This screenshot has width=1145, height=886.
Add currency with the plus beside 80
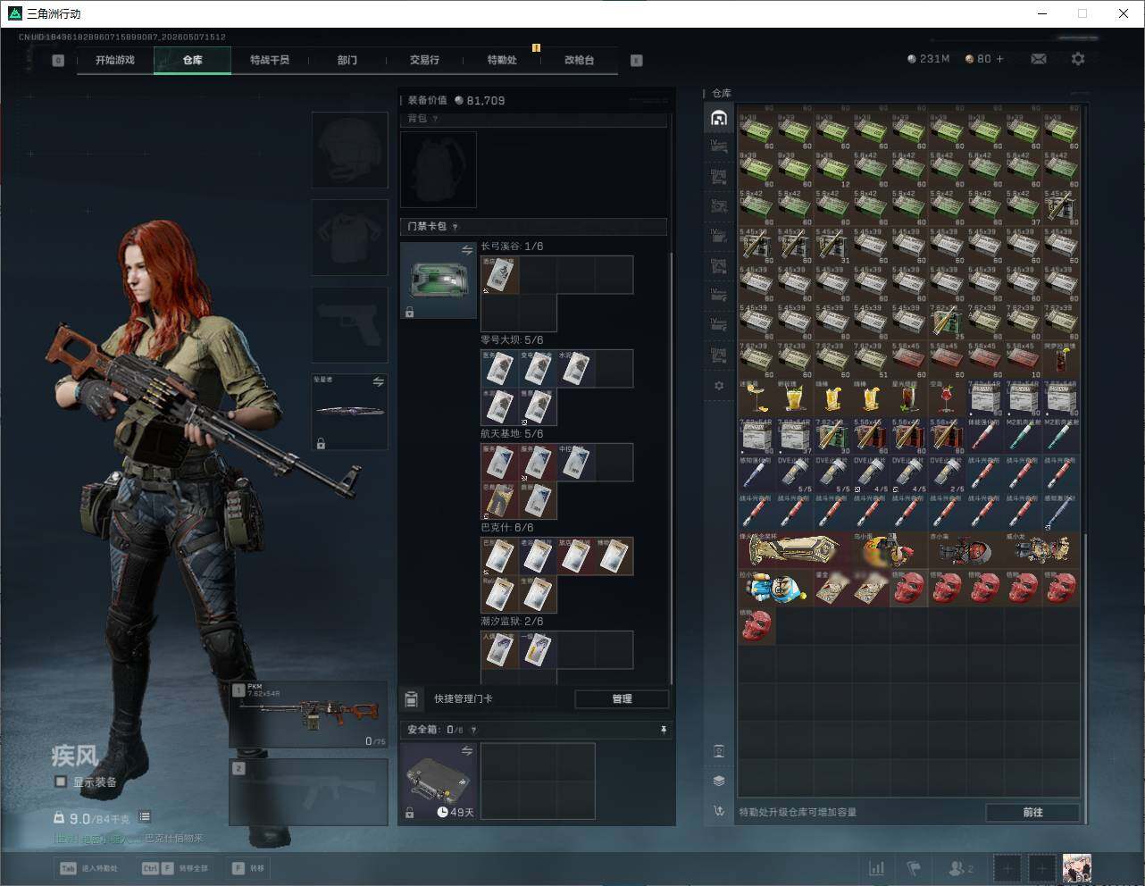pyautogui.click(x=999, y=59)
